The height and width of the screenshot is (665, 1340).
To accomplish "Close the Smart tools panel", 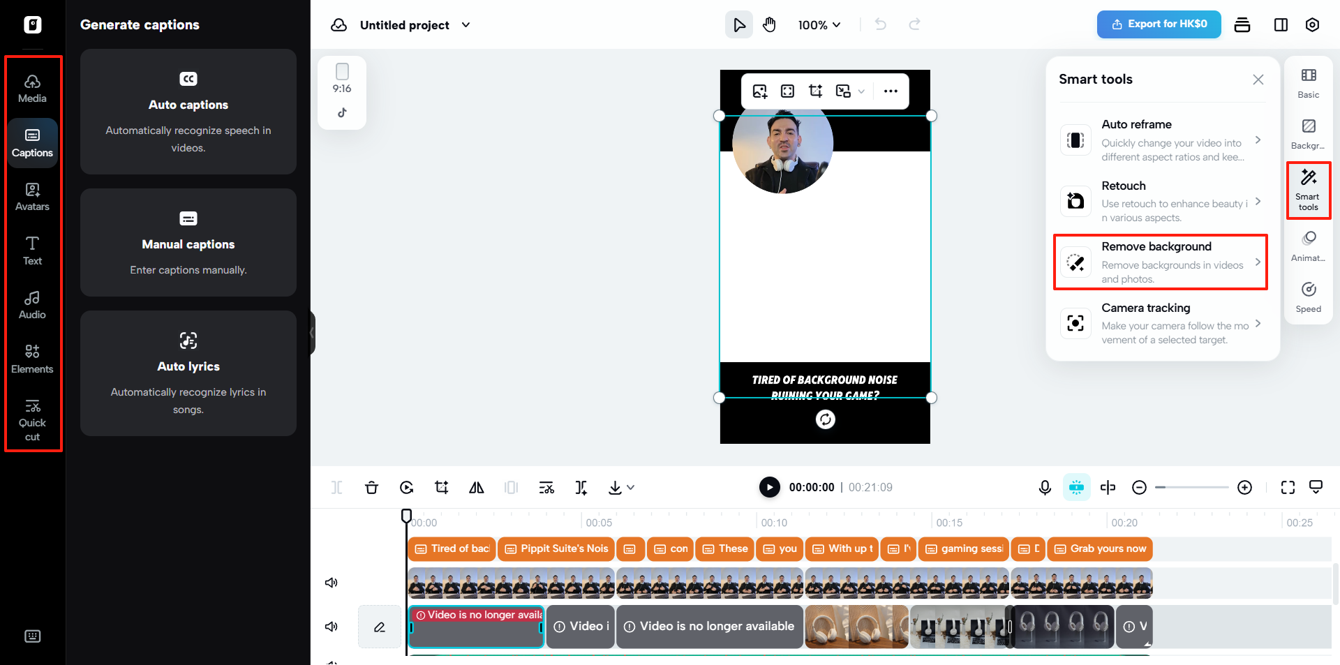I will [1258, 80].
